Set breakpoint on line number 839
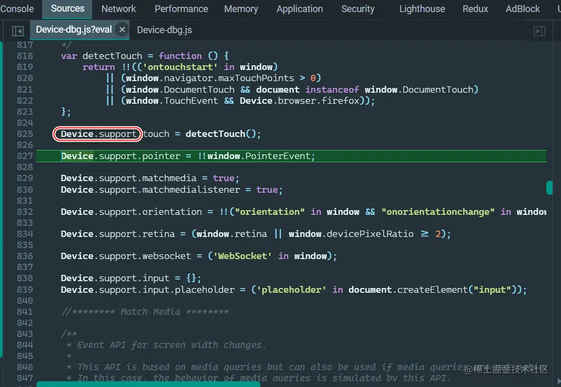The height and width of the screenshot is (387, 561). tap(25, 289)
